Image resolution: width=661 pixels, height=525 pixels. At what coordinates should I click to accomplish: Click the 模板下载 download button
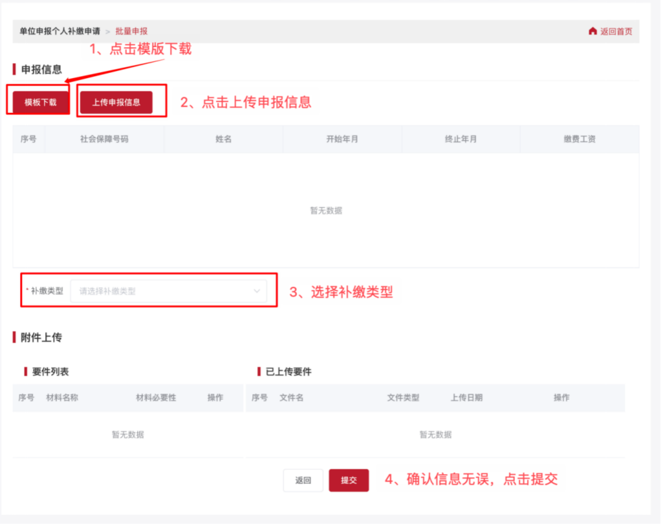(x=40, y=103)
